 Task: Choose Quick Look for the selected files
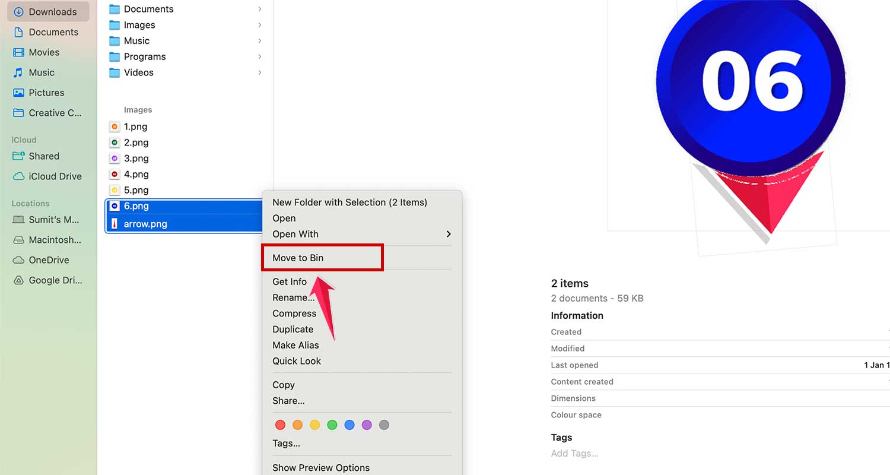pos(297,360)
